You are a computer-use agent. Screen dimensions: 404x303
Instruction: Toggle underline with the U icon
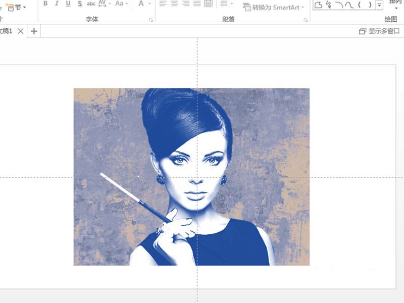click(x=68, y=4)
